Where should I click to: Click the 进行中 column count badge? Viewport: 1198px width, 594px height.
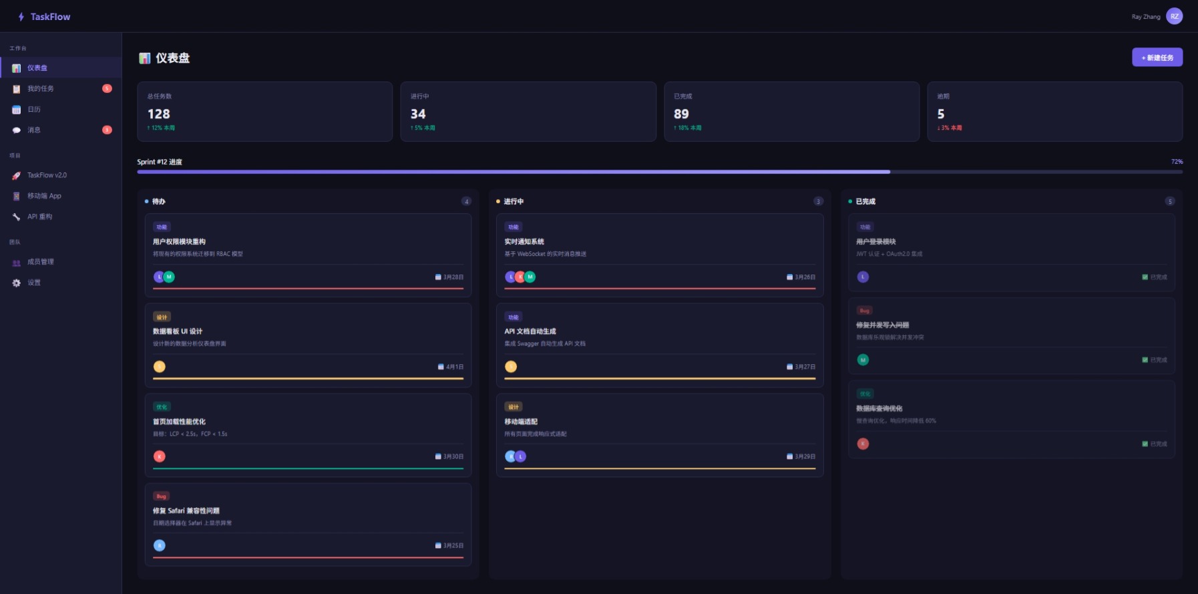tap(818, 202)
